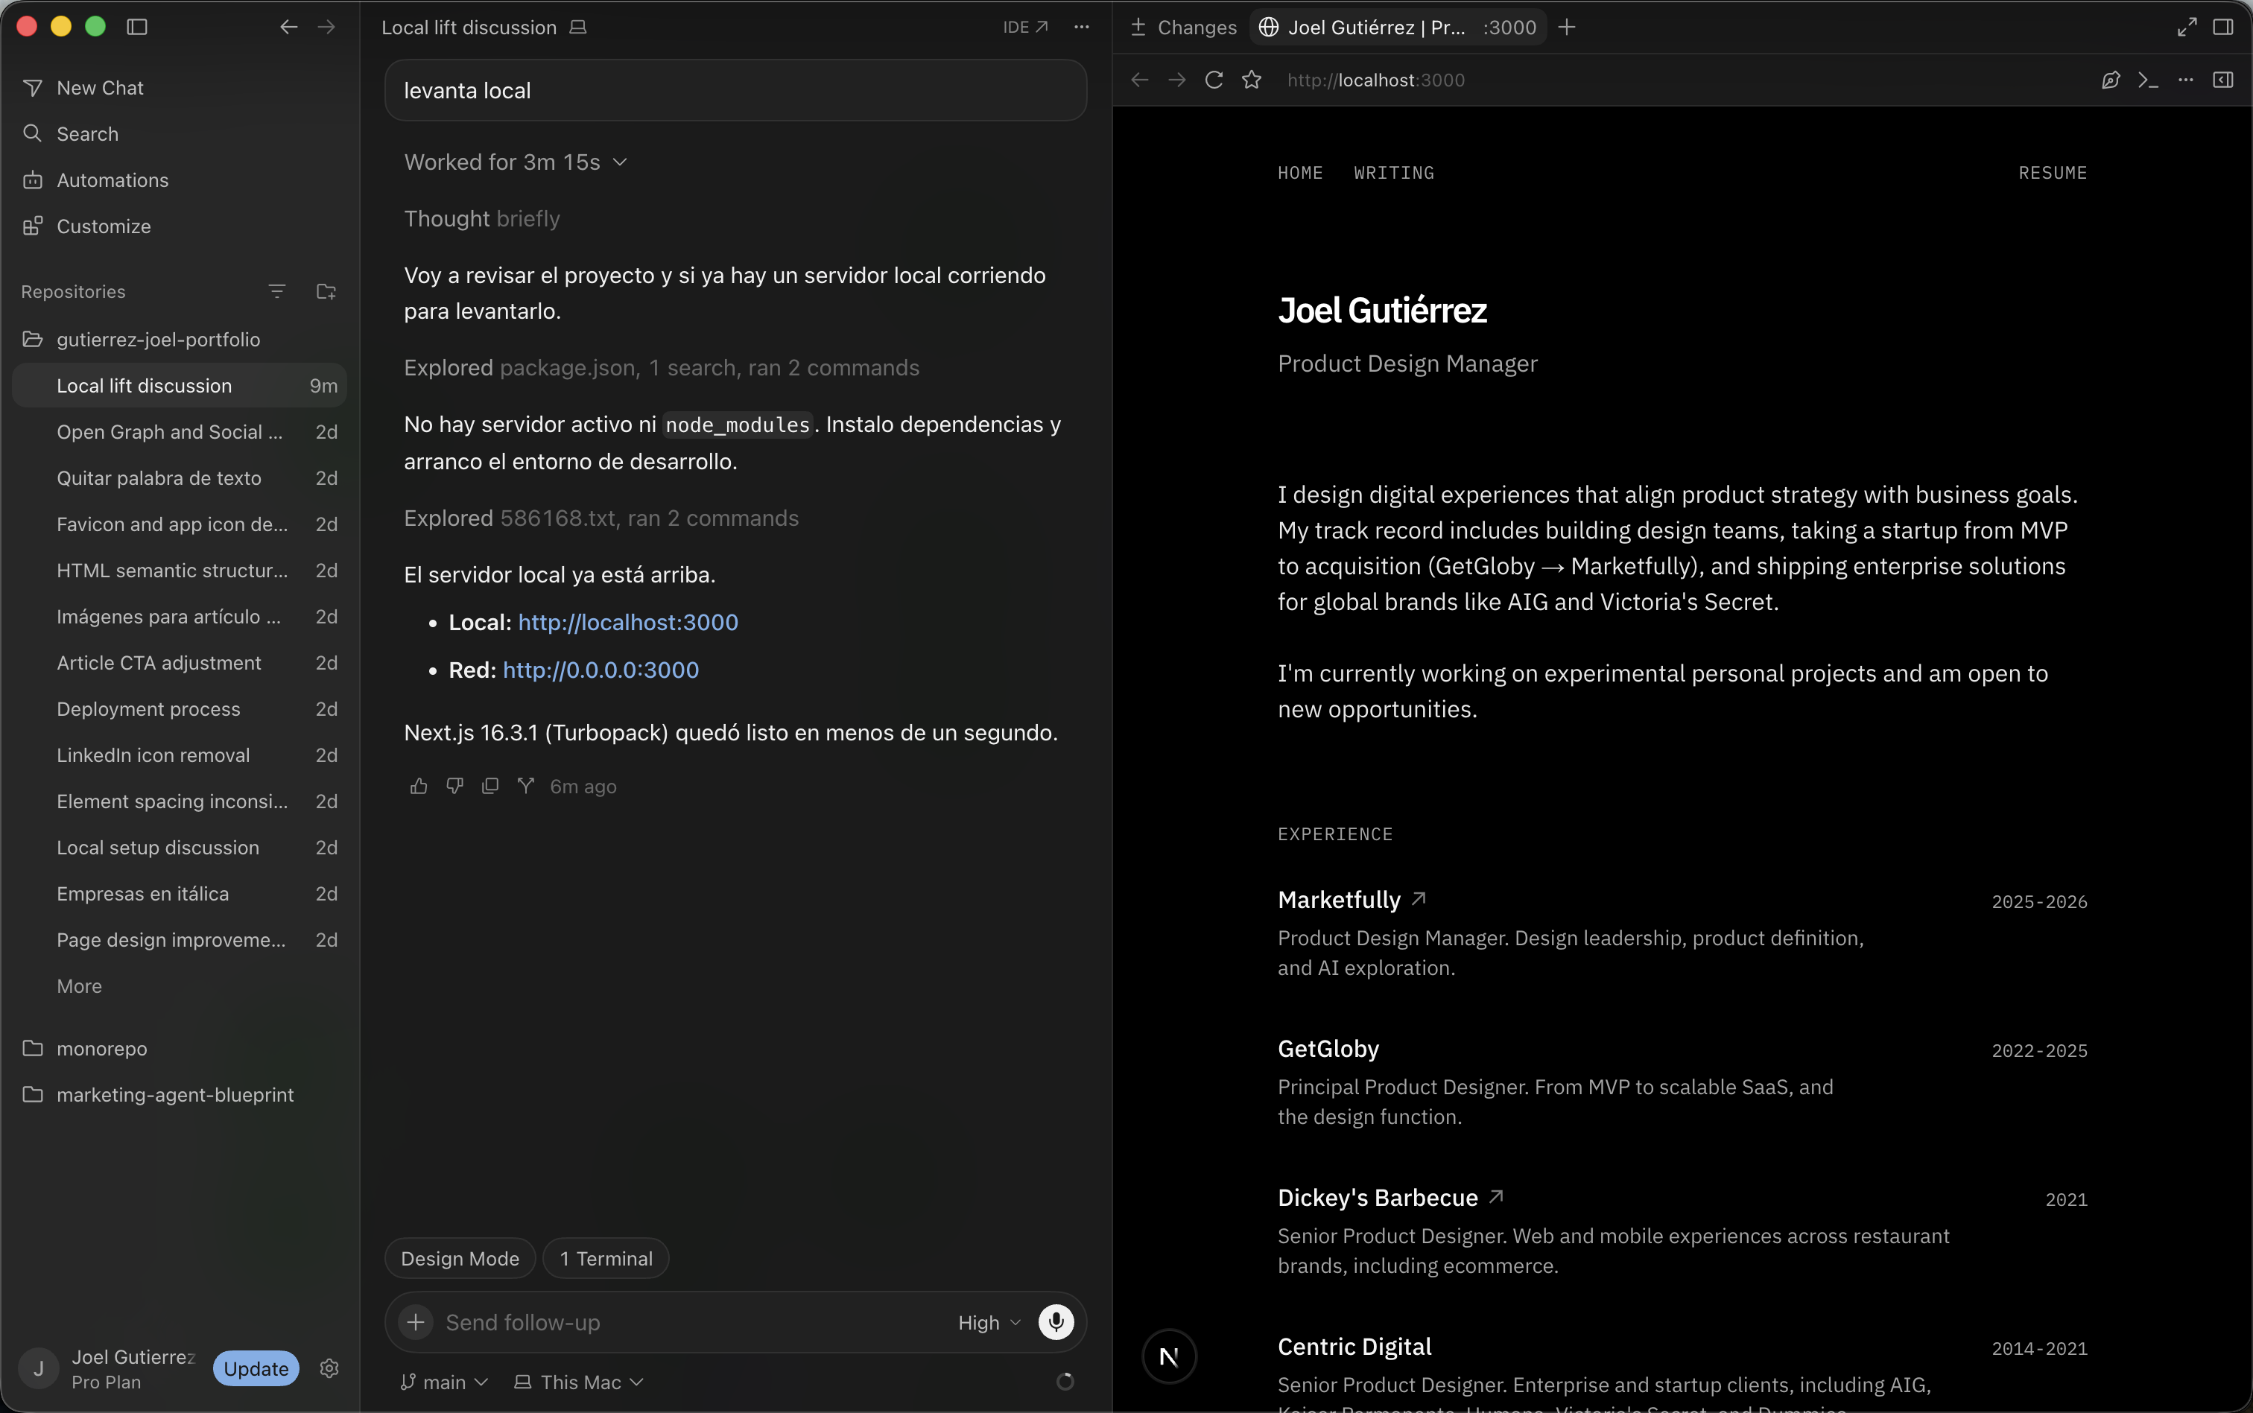Add a new tab with plus icon
This screenshot has height=1413, width=2253.
pos(1567,27)
